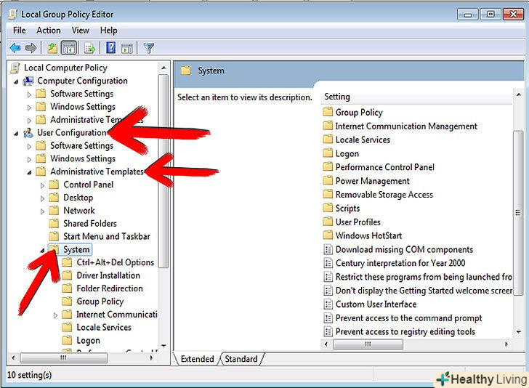Click the User Configuration user icon

pos(28,133)
